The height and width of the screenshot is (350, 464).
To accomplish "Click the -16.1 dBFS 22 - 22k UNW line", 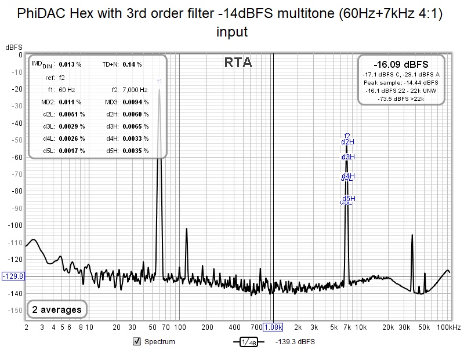I will pos(401,91).
